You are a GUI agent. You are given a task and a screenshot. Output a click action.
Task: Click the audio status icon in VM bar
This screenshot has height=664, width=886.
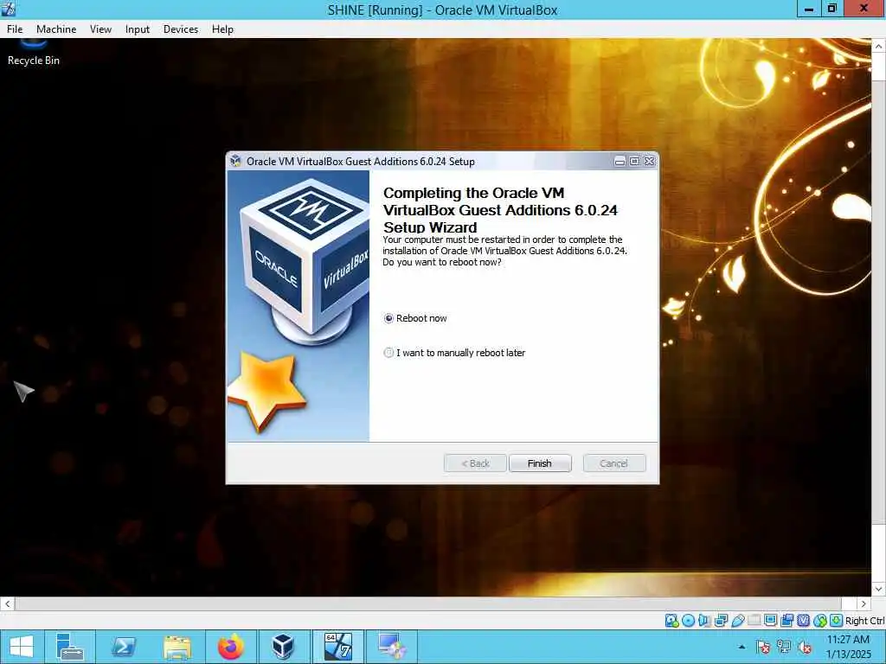(x=704, y=621)
